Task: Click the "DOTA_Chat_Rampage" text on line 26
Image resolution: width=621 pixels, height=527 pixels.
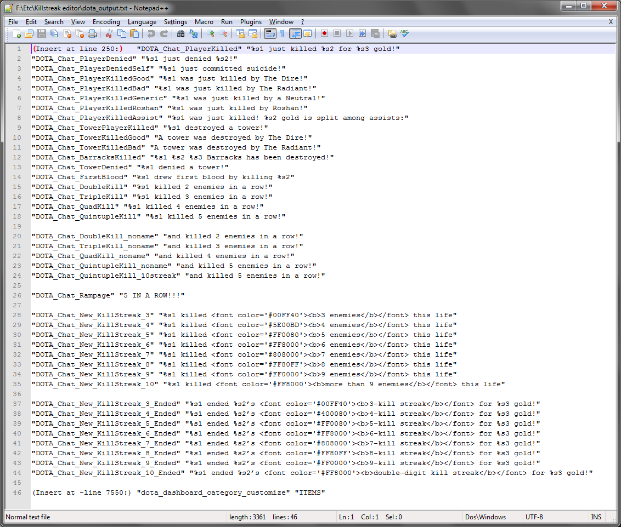Action: (x=74, y=295)
